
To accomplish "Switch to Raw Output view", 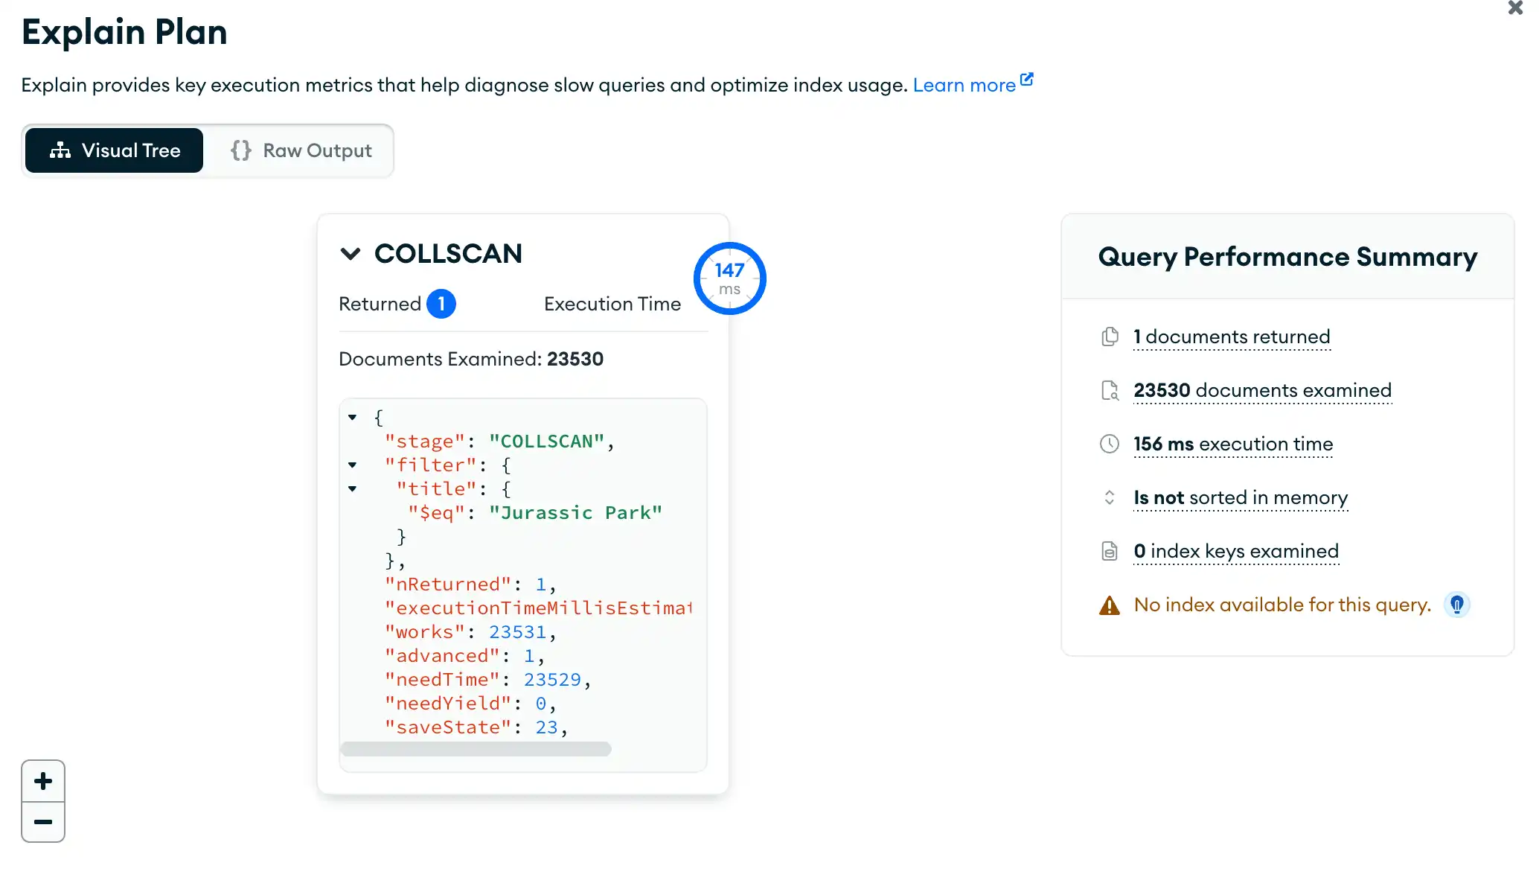I will [x=301, y=150].
